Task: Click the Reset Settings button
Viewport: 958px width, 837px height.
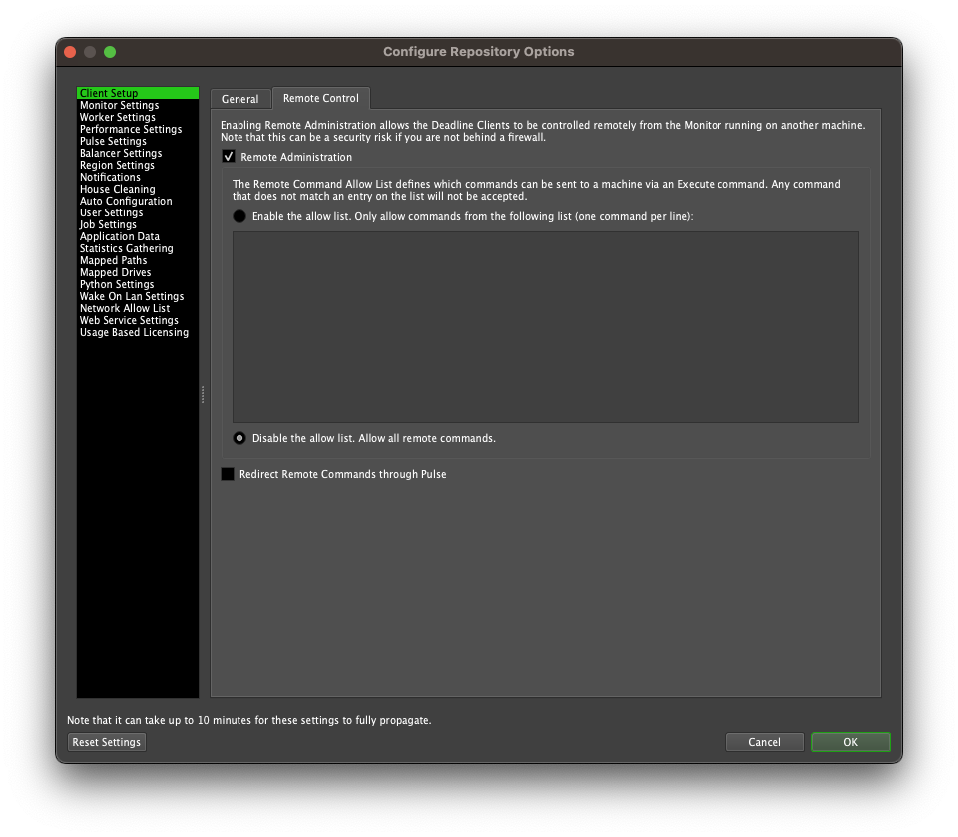Action: click(x=106, y=742)
